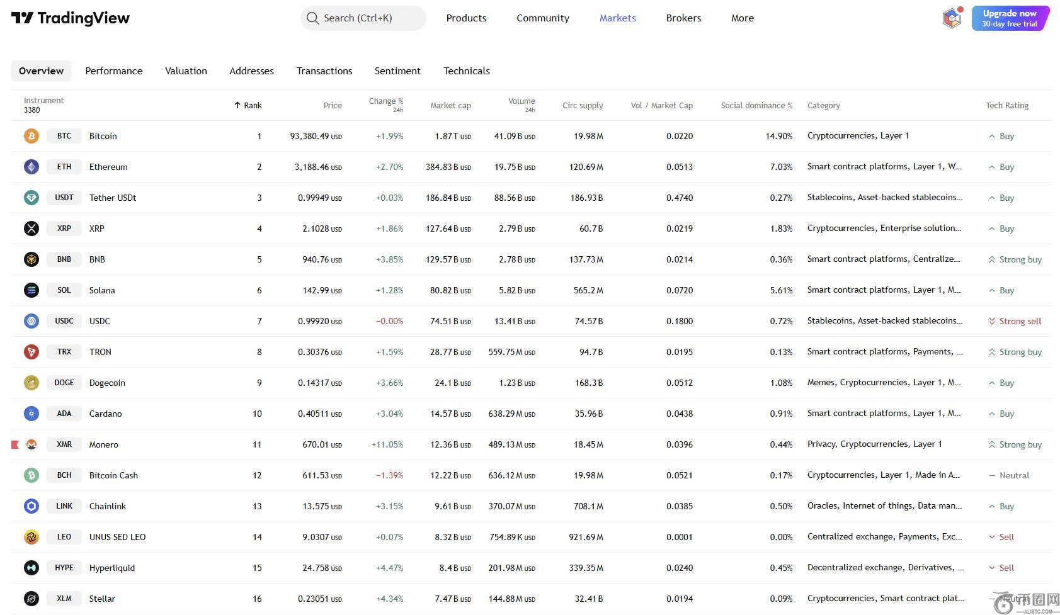Click the Monero coin icon

31,444
